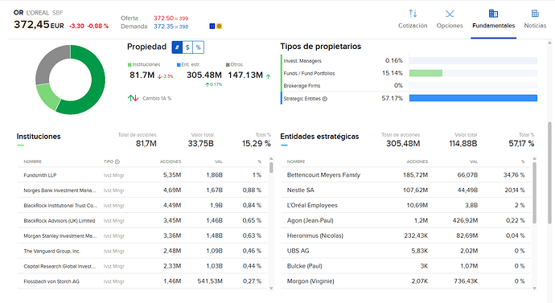Click the Strategic Entities info icon
555x303 pixels.
click(325, 99)
